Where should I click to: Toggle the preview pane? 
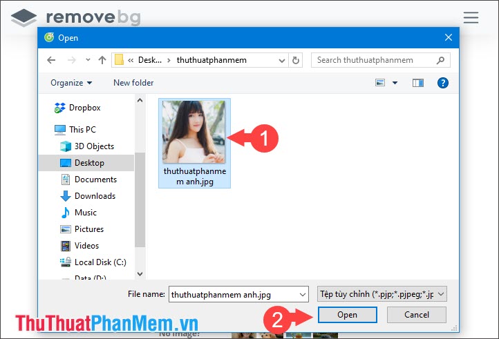[x=418, y=83]
